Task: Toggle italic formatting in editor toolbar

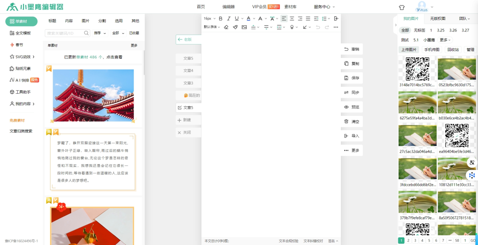Action: pos(229,19)
